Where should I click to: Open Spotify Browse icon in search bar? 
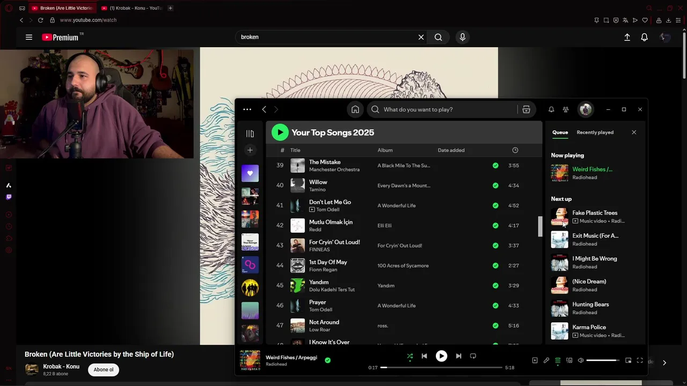point(526,109)
